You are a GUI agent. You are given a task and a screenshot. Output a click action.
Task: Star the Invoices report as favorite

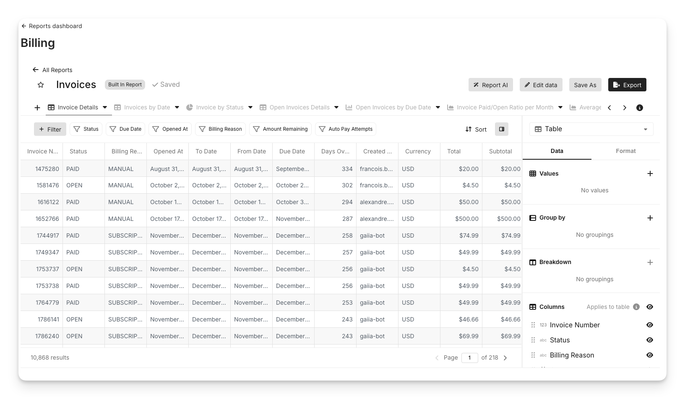coord(41,85)
